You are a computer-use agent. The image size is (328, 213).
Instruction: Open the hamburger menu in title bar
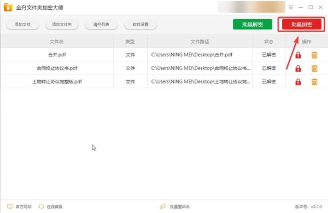click(291, 7)
